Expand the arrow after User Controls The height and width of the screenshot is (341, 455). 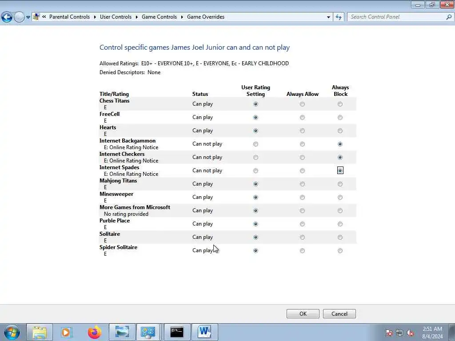[x=137, y=17]
